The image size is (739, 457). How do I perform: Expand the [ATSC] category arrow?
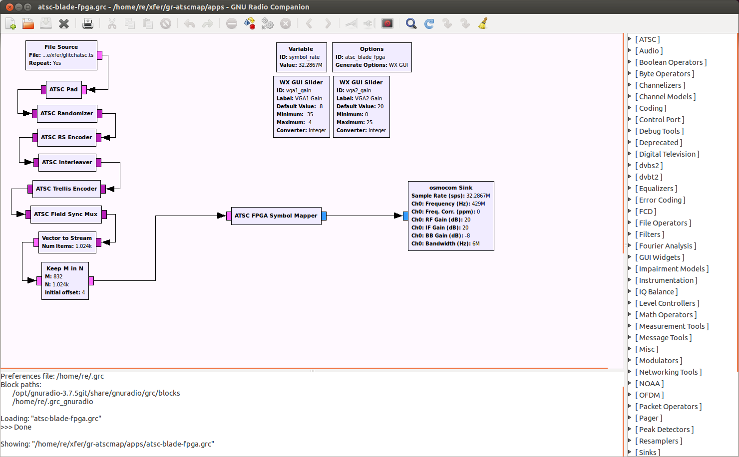(x=630, y=39)
